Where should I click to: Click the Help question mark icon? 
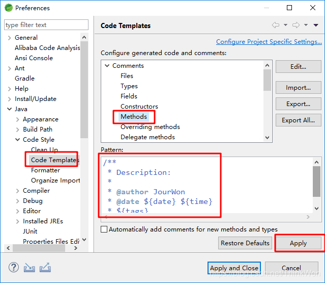click(14, 267)
